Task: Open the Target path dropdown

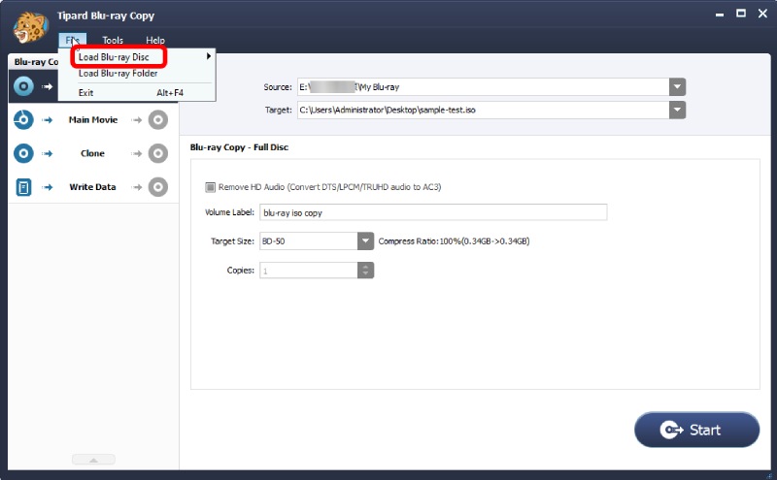Action: pos(677,110)
